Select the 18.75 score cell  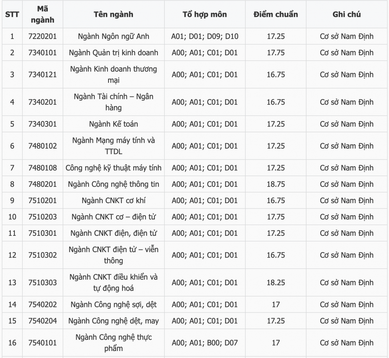coord(276,184)
